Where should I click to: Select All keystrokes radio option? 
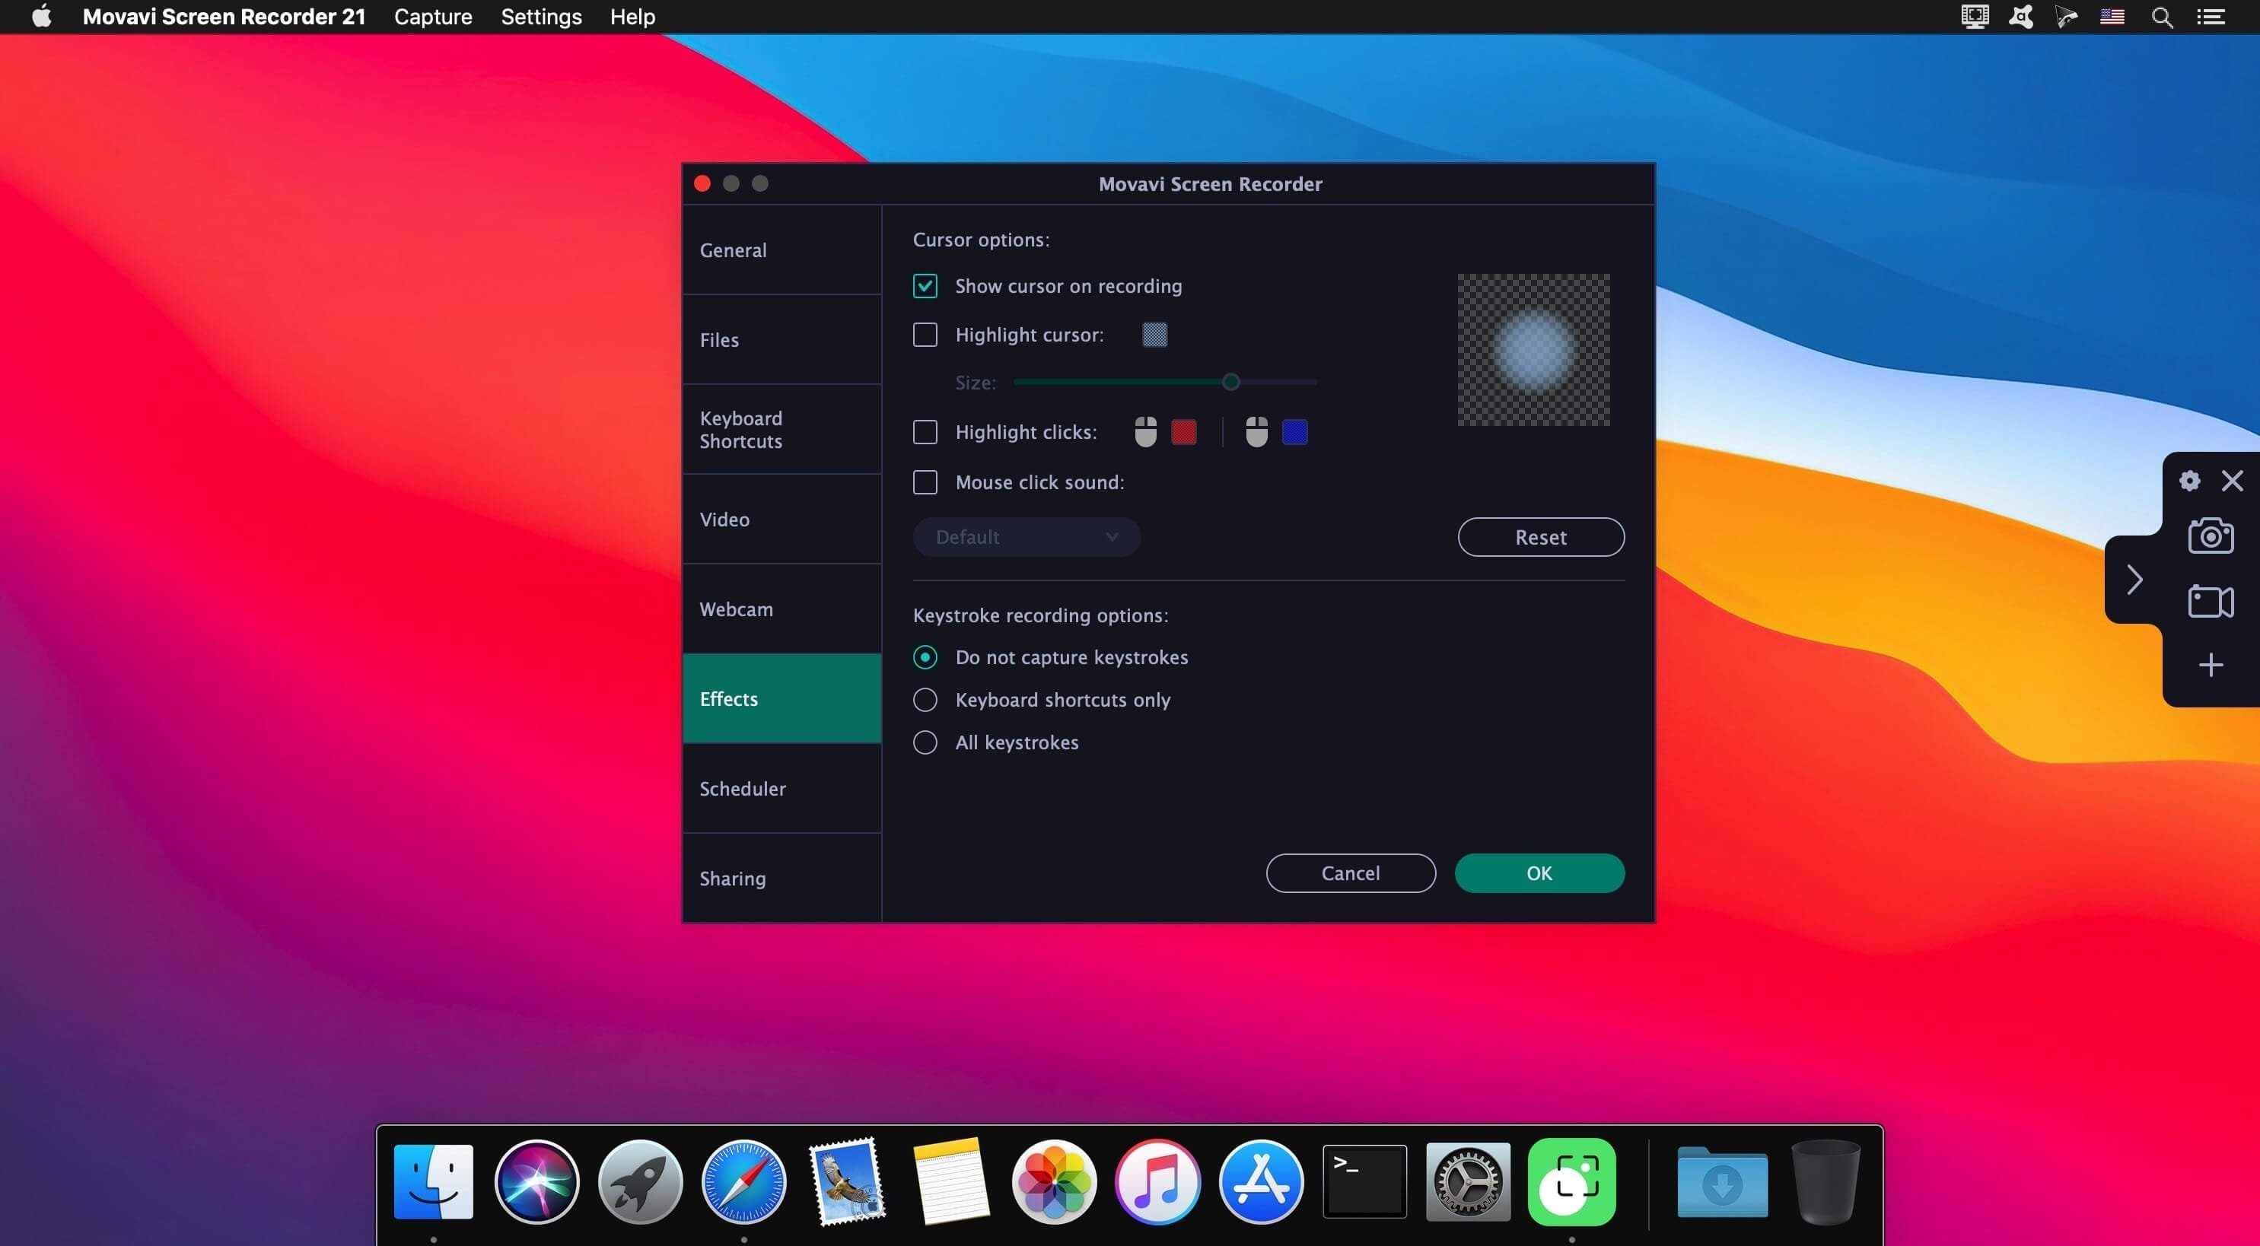(x=925, y=742)
